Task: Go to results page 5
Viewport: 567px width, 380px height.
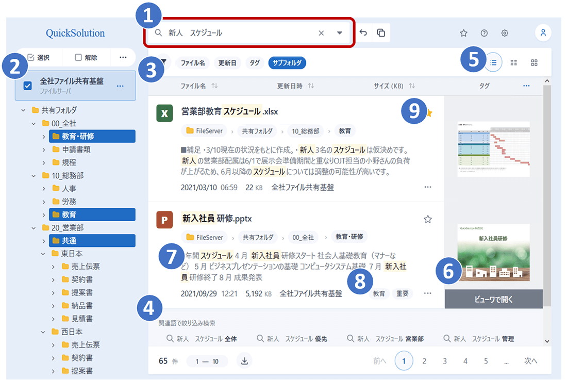Action: coord(486,361)
